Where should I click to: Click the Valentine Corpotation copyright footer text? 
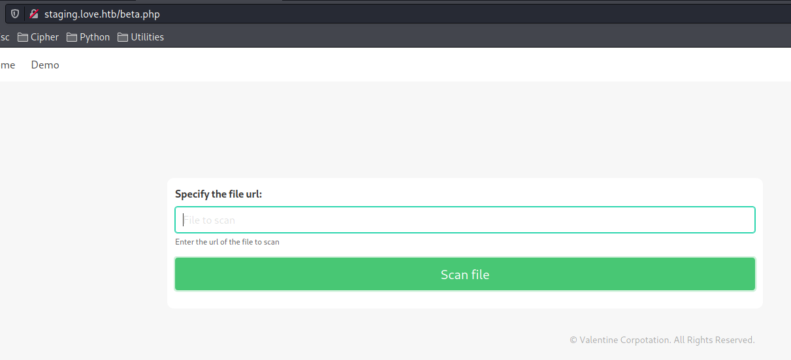pos(662,340)
